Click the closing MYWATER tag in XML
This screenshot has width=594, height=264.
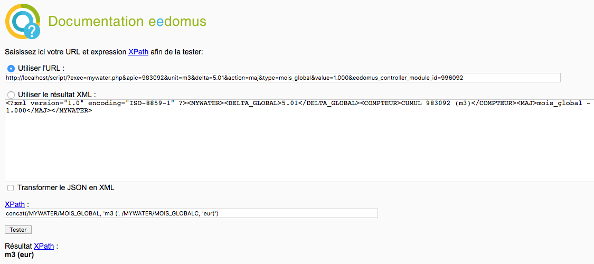click(71, 111)
